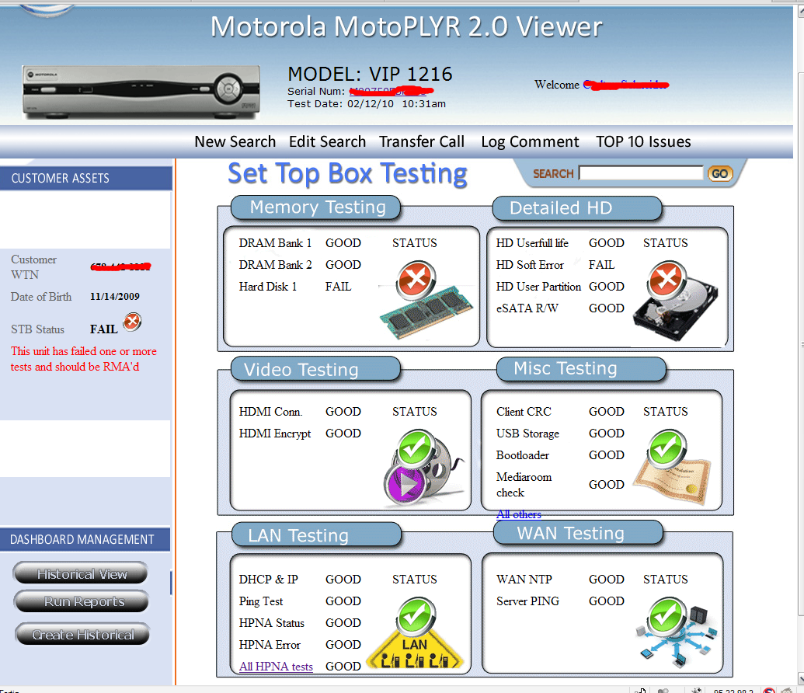Click the WAN Testing network status icon
Screen dimensions: 804x693
(x=675, y=632)
